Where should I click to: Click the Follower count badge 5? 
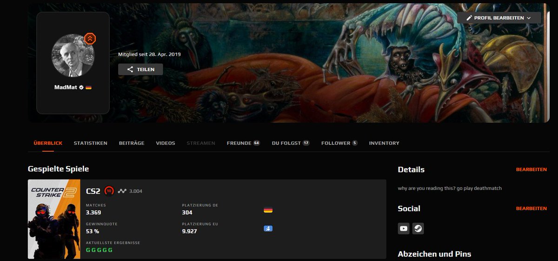pos(355,143)
